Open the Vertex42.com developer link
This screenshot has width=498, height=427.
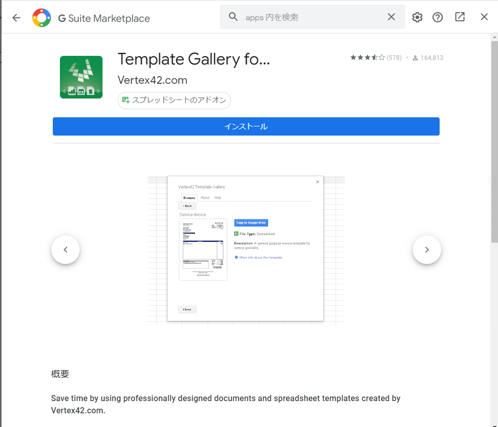pyautogui.click(x=152, y=80)
